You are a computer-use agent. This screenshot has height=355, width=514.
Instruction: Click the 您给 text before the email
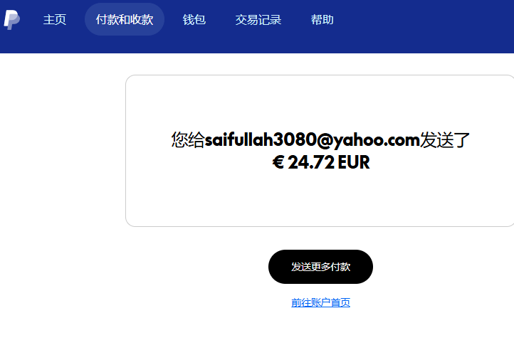pyautogui.click(x=188, y=140)
